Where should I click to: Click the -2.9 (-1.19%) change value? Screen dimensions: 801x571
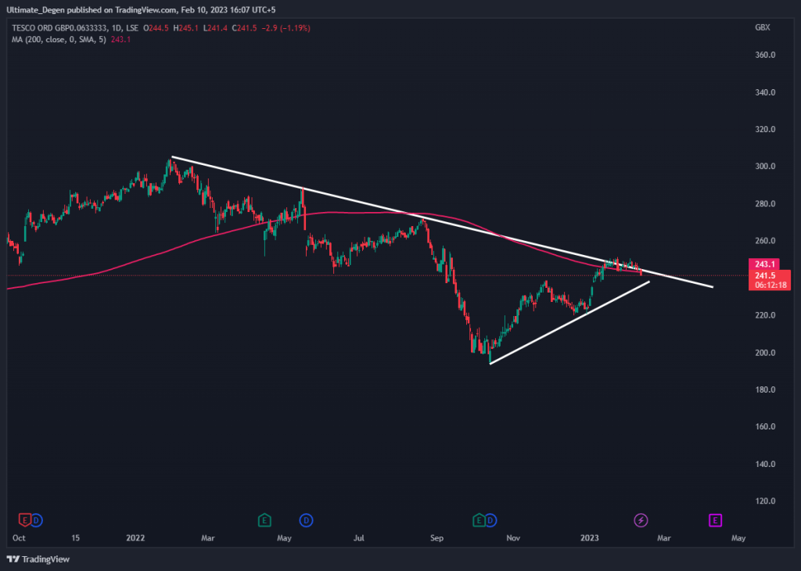click(x=286, y=28)
